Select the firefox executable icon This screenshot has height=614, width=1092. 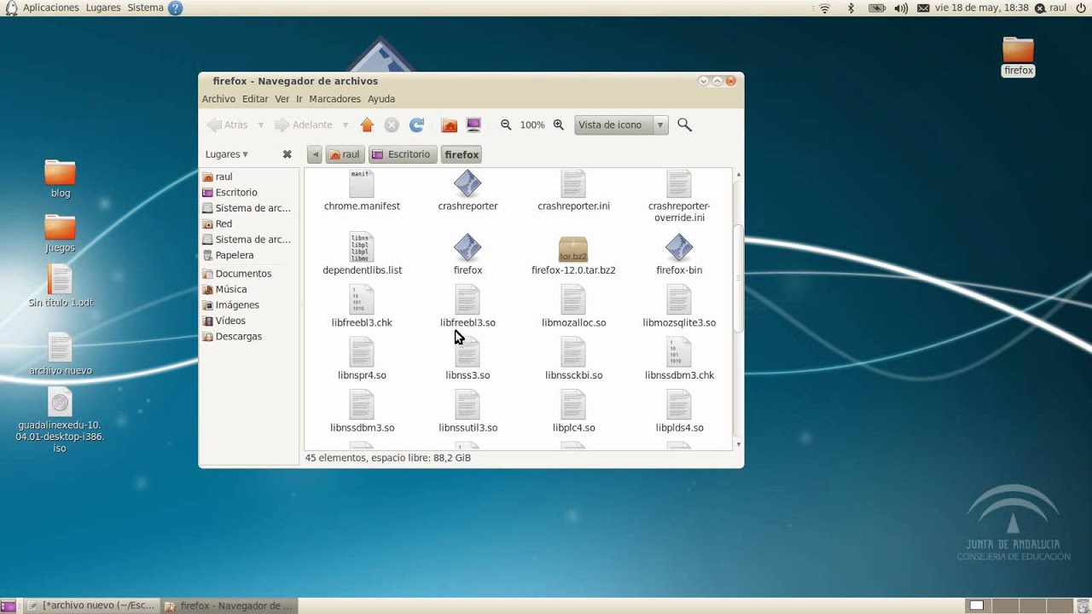(x=468, y=247)
